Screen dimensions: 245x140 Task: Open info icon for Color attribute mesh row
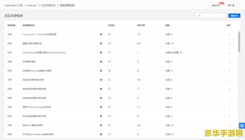point(101,125)
